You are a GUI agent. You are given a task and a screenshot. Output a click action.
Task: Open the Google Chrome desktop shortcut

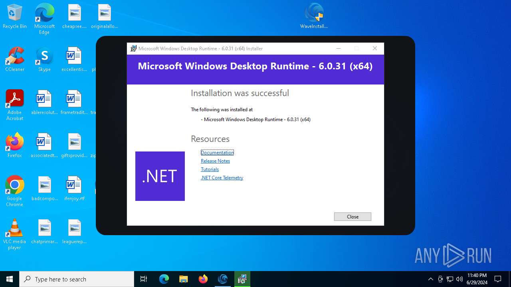pyautogui.click(x=15, y=191)
